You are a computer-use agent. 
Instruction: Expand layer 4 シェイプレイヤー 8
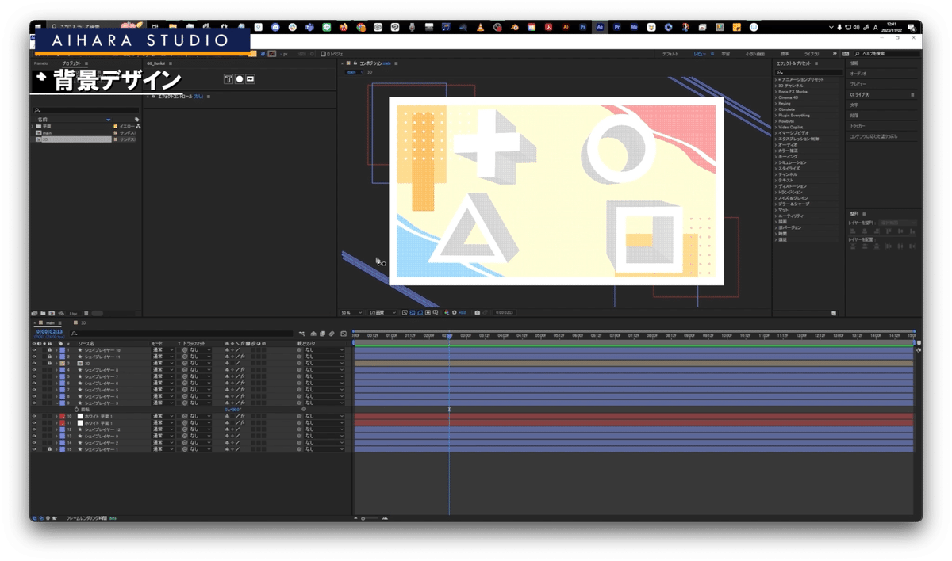tap(56, 370)
